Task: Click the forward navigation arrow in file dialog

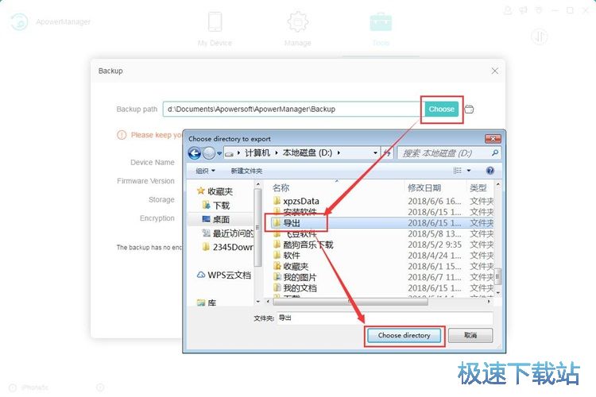Action: [x=209, y=153]
